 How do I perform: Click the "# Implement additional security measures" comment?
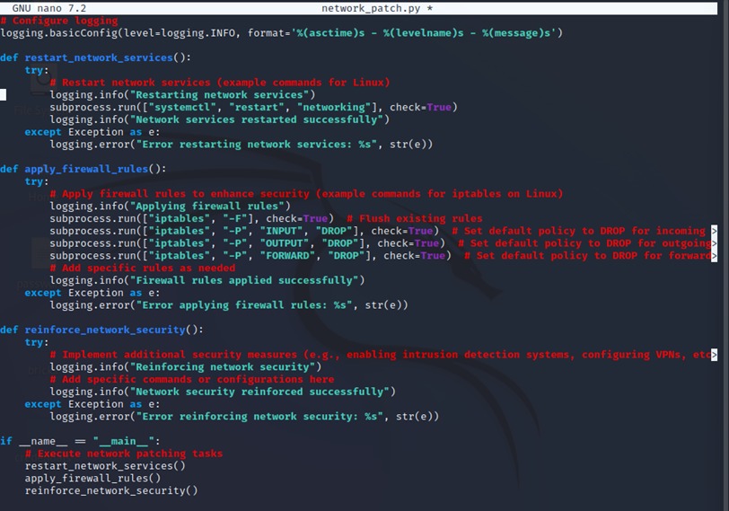click(x=381, y=355)
